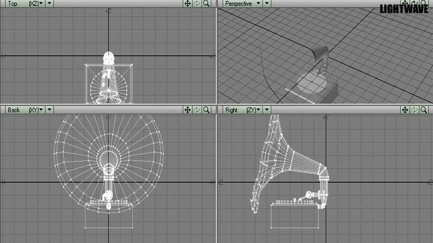Click the LIGHTWAVE logo text
Image resolution: width=433 pixels, height=243 pixels.
[404, 9]
